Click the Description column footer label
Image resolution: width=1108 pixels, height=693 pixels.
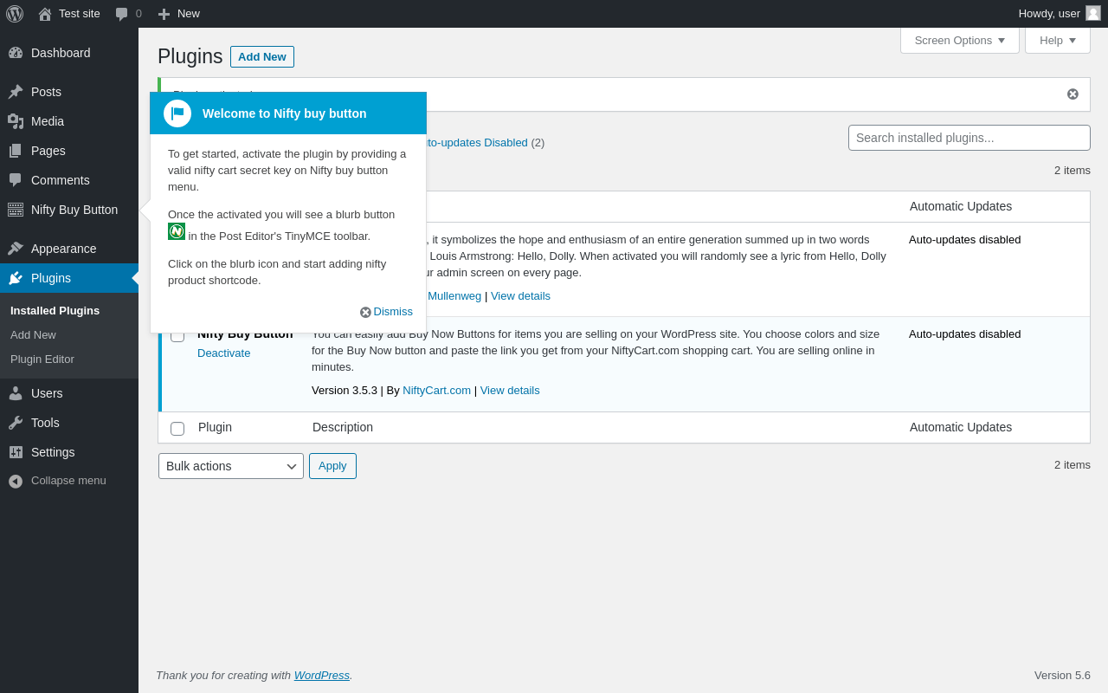[343, 427]
